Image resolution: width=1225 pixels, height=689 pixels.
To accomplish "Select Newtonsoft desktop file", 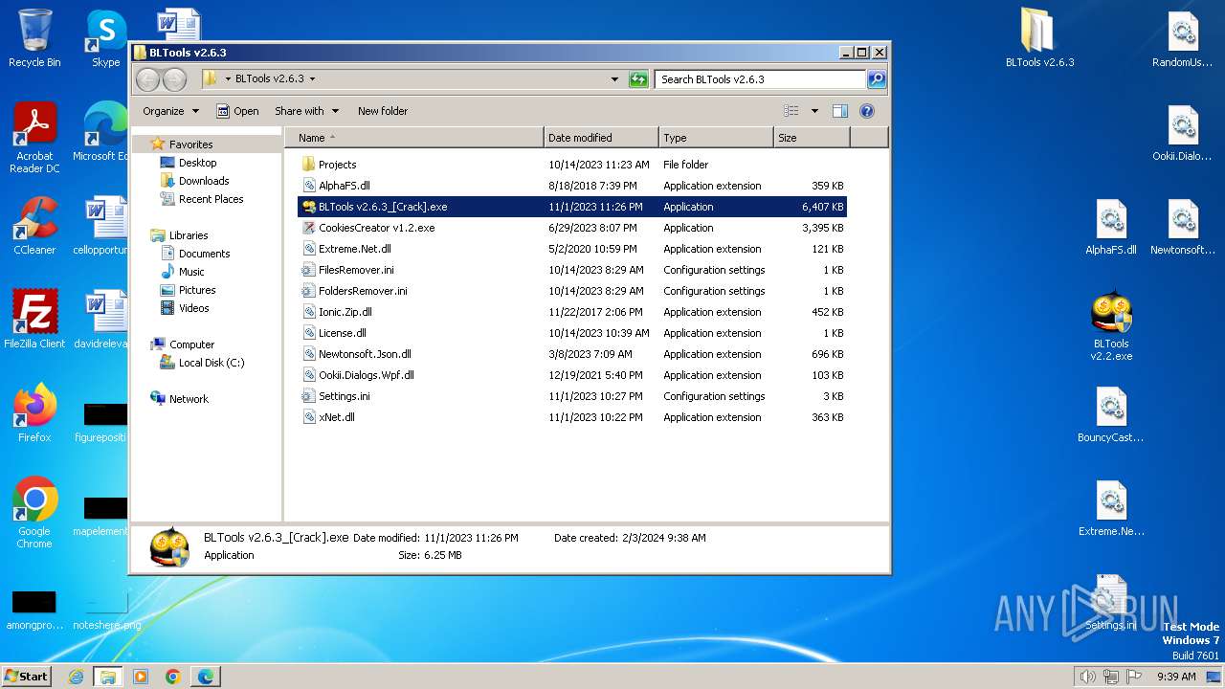I will coord(1183,227).
